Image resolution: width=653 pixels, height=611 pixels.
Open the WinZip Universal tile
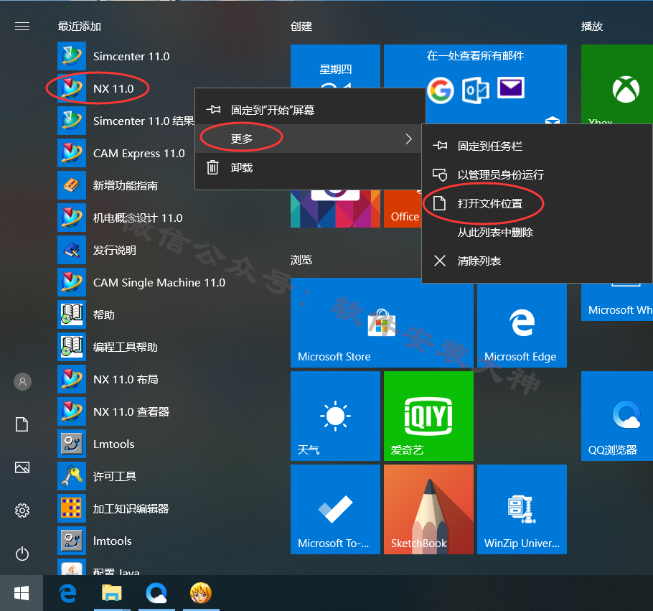522,509
